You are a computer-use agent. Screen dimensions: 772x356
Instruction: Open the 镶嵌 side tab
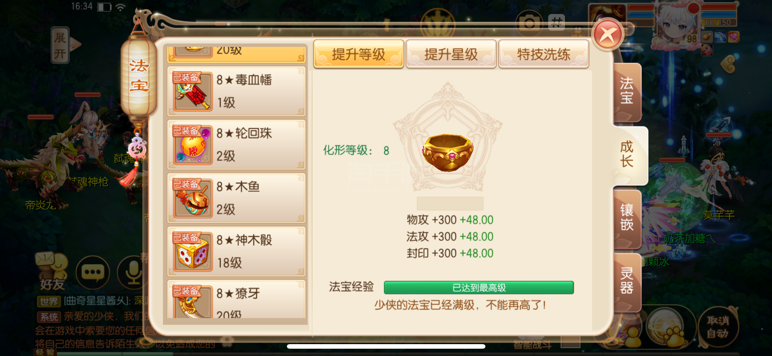(627, 218)
